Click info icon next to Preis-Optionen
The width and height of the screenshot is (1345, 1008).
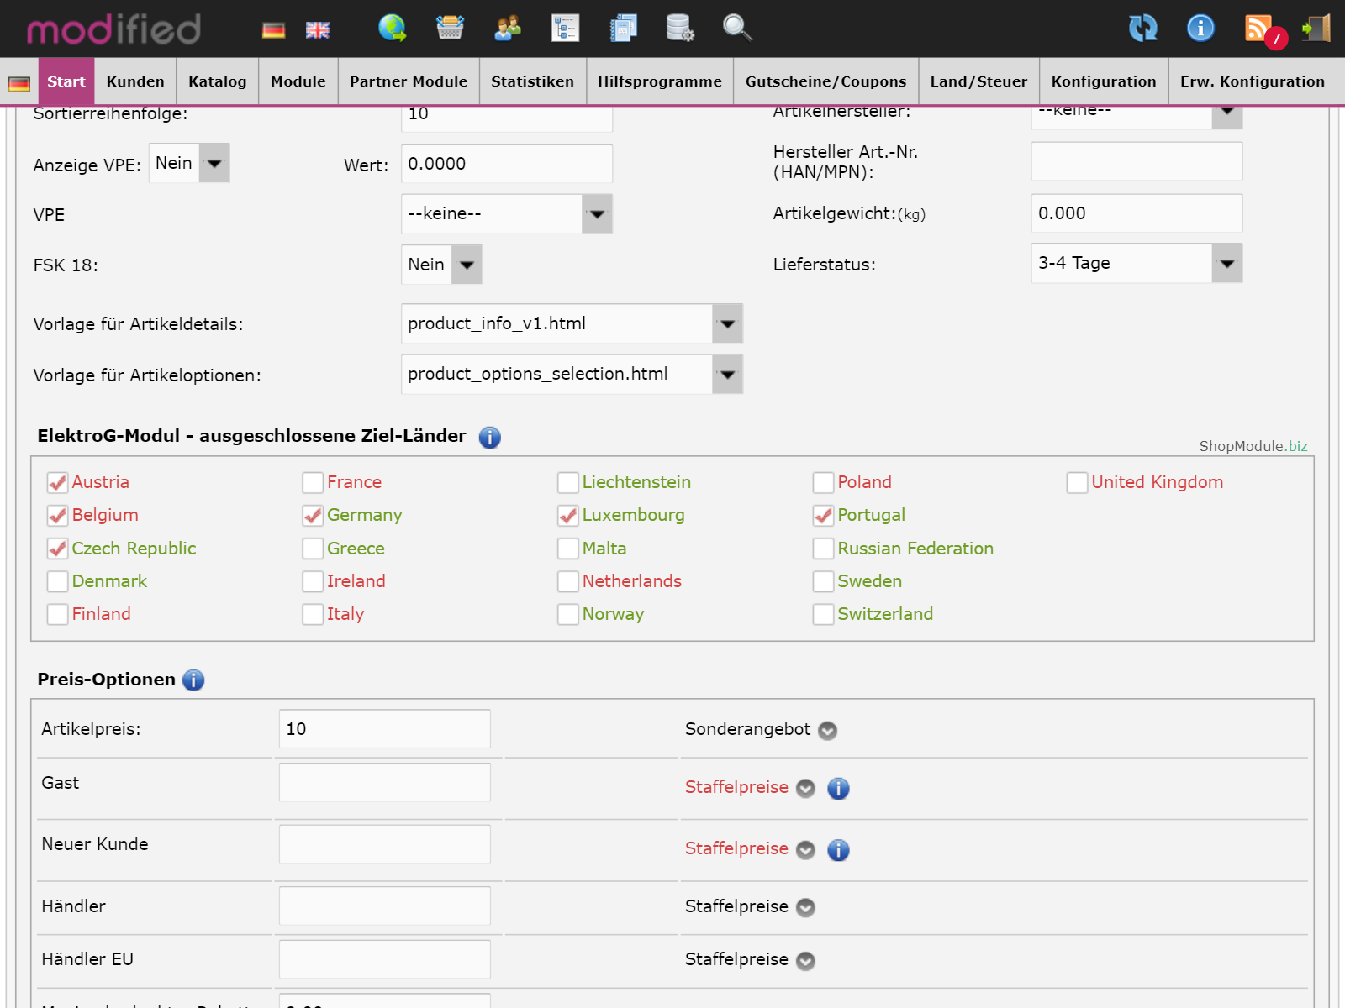[193, 680]
